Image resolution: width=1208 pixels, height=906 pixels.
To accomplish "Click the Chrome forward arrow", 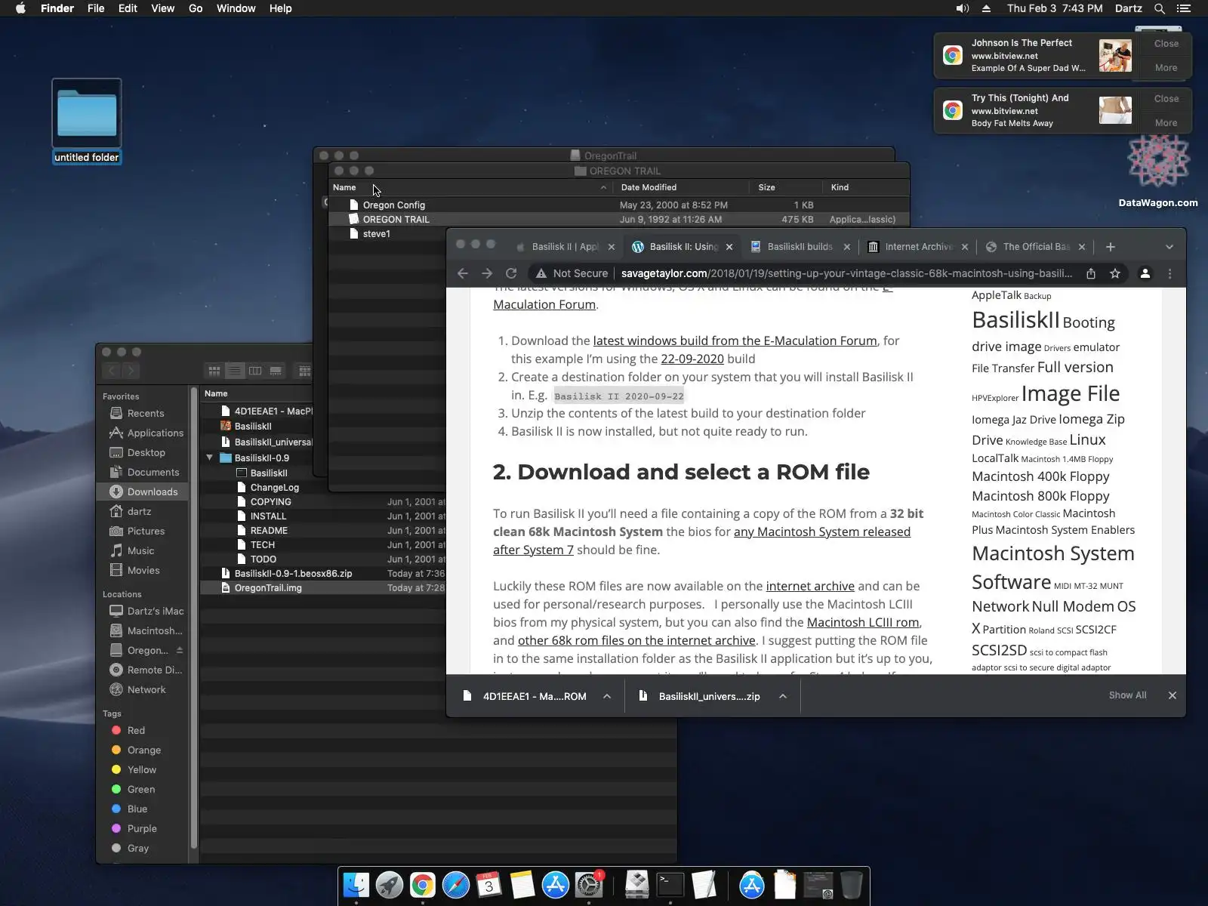I will tap(487, 273).
